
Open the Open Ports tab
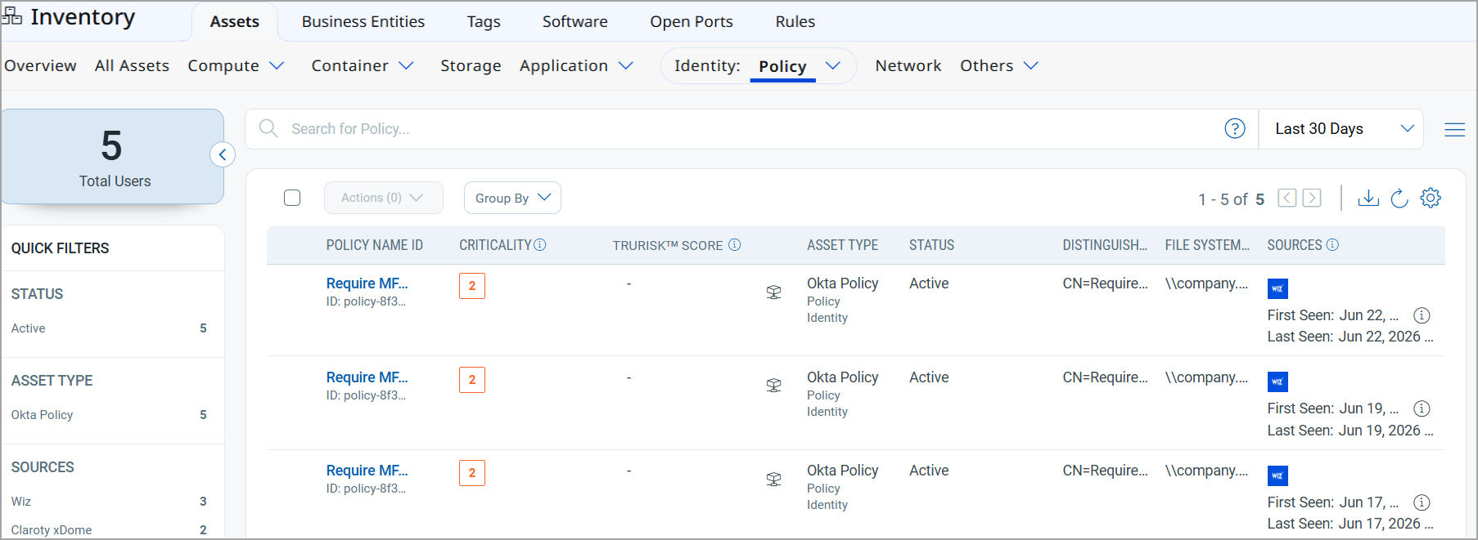tap(692, 21)
